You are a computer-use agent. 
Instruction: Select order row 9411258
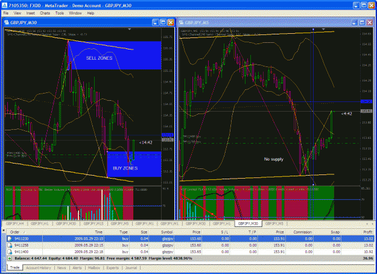pos(191,245)
